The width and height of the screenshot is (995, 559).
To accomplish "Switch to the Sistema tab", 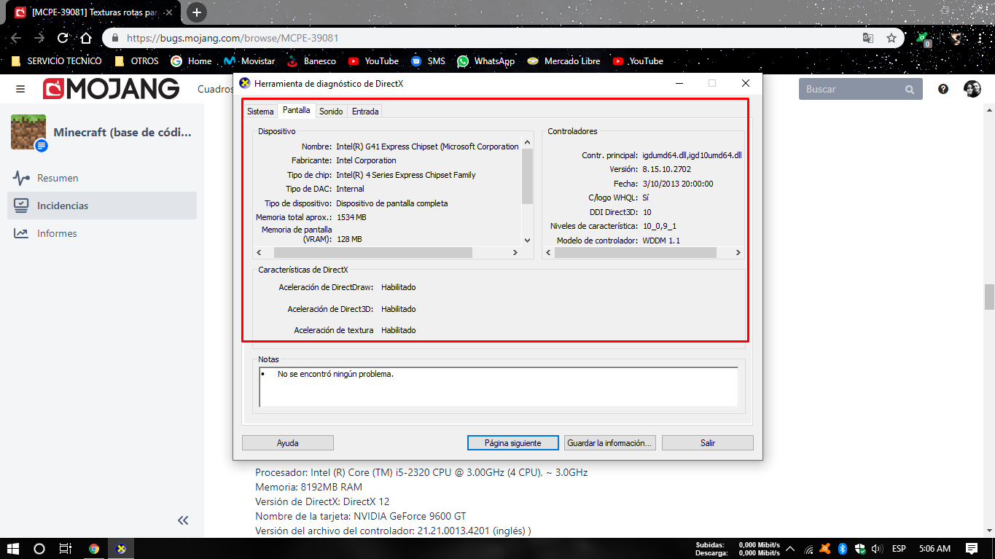I will [x=260, y=112].
